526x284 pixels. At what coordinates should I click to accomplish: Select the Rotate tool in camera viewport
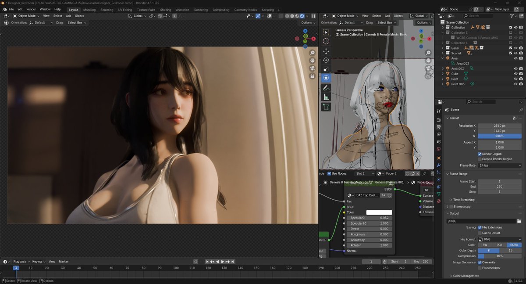pos(326,60)
